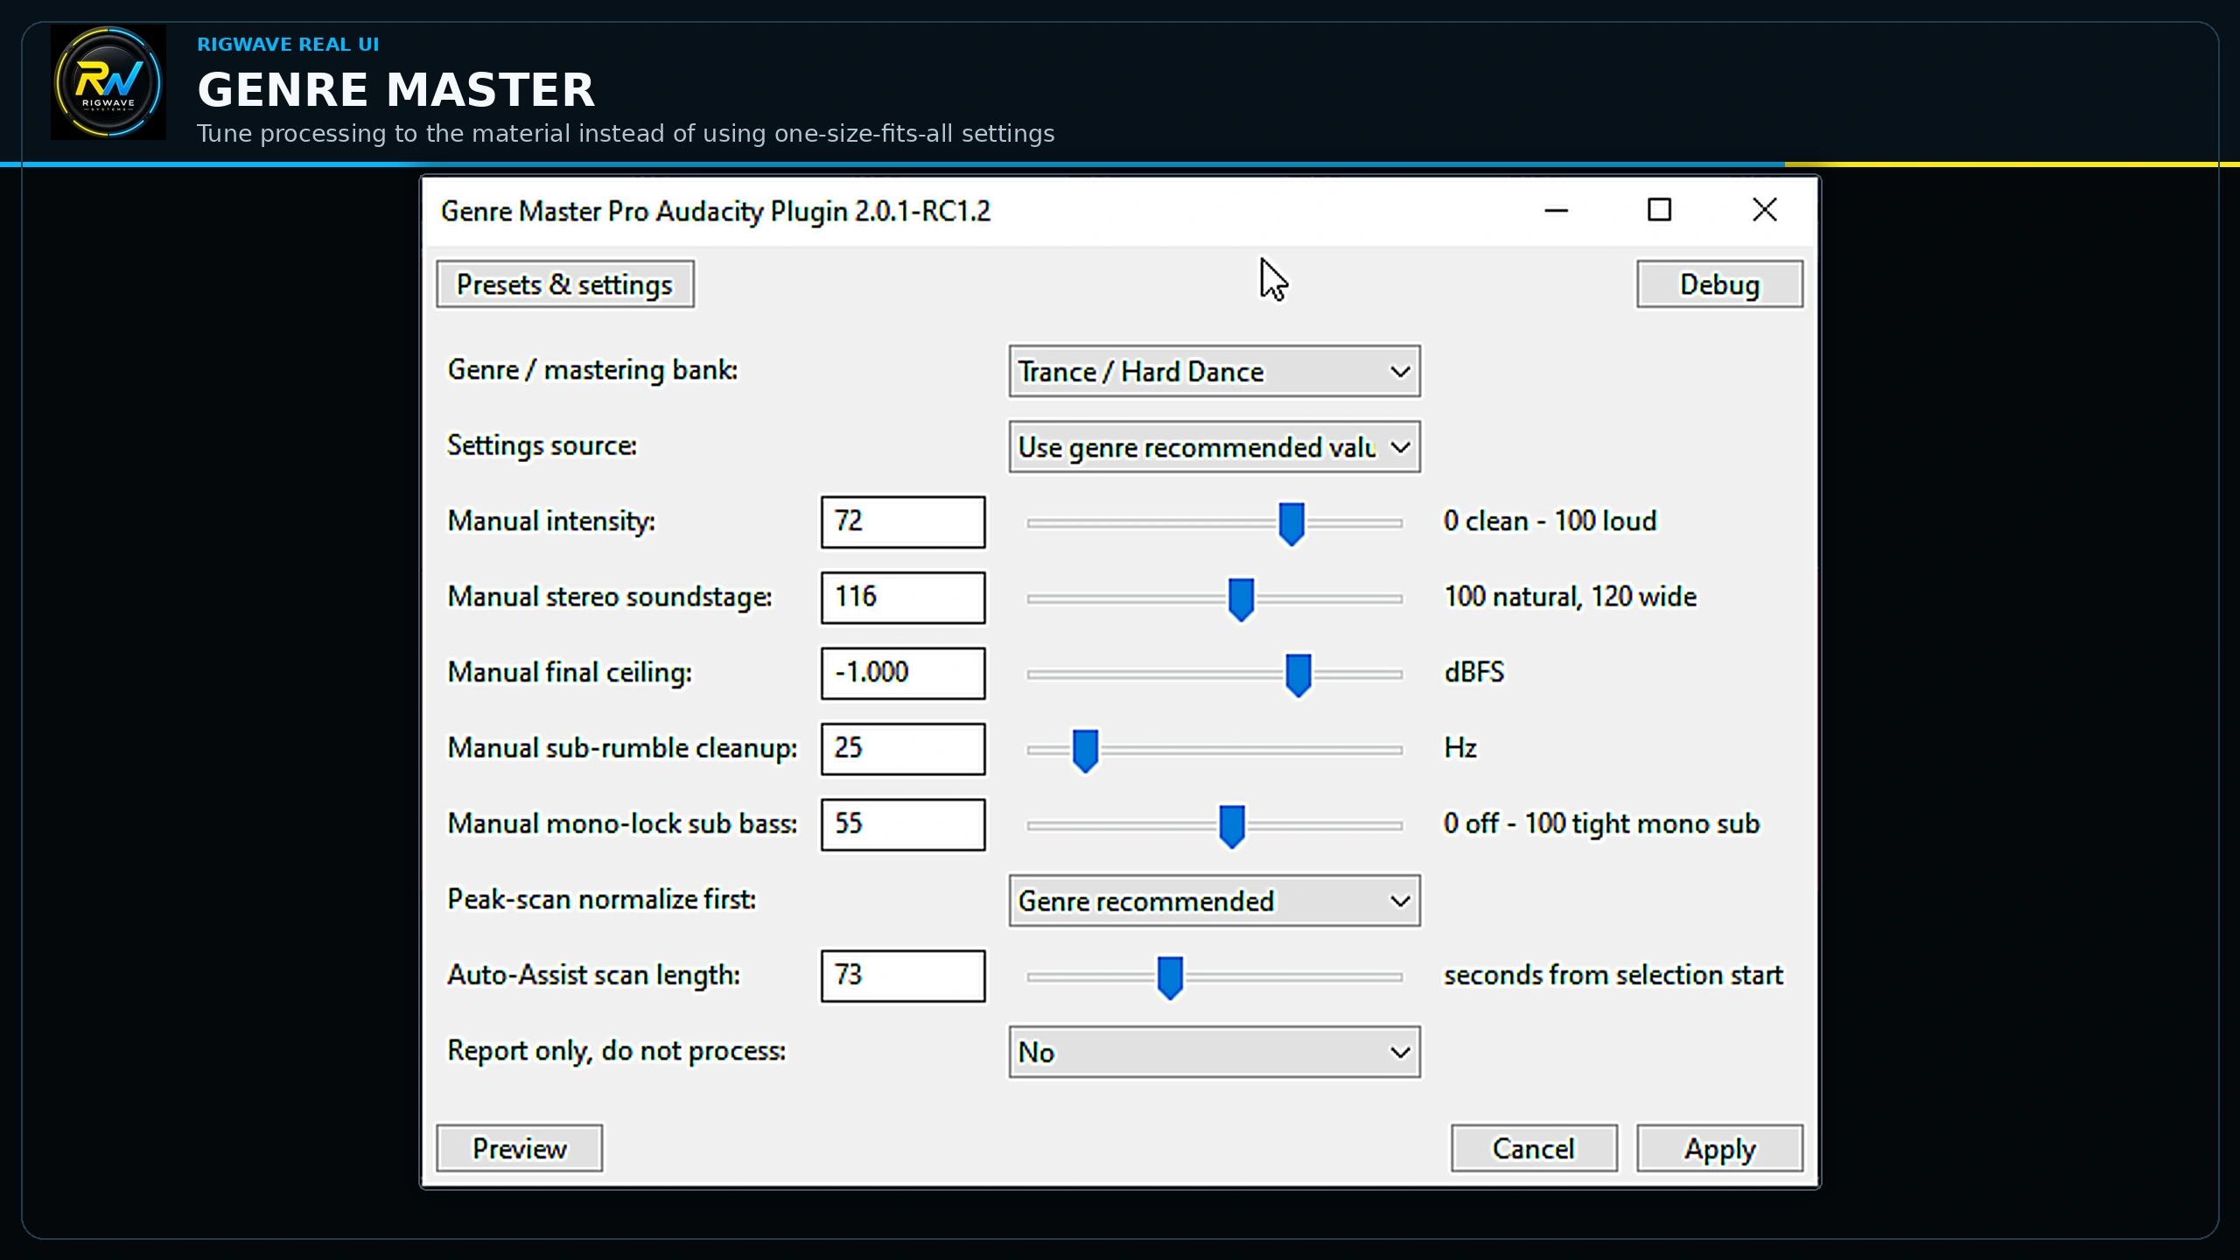Open the Peak-scan normalize first dropdown
2240x1260 pixels.
[1214, 900]
